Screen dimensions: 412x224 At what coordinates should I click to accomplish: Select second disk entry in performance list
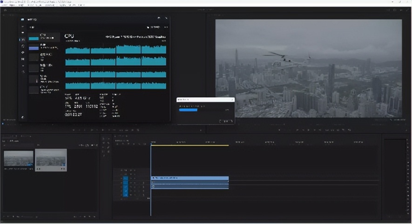pos(44,68)
